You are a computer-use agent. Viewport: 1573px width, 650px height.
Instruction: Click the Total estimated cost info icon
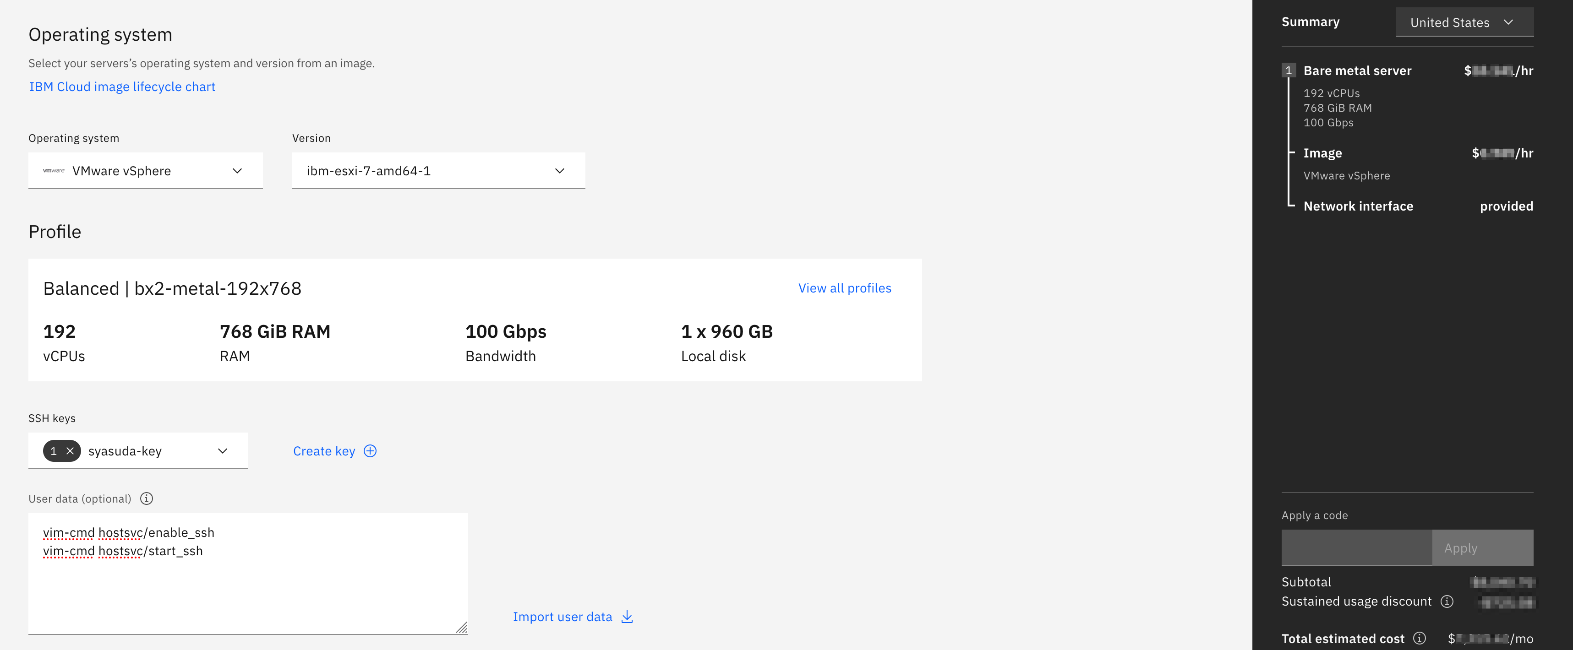pos(1420,639)
